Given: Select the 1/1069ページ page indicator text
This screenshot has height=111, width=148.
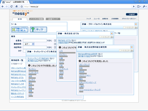Looking at the screenshot, I should tap(17, 64).
